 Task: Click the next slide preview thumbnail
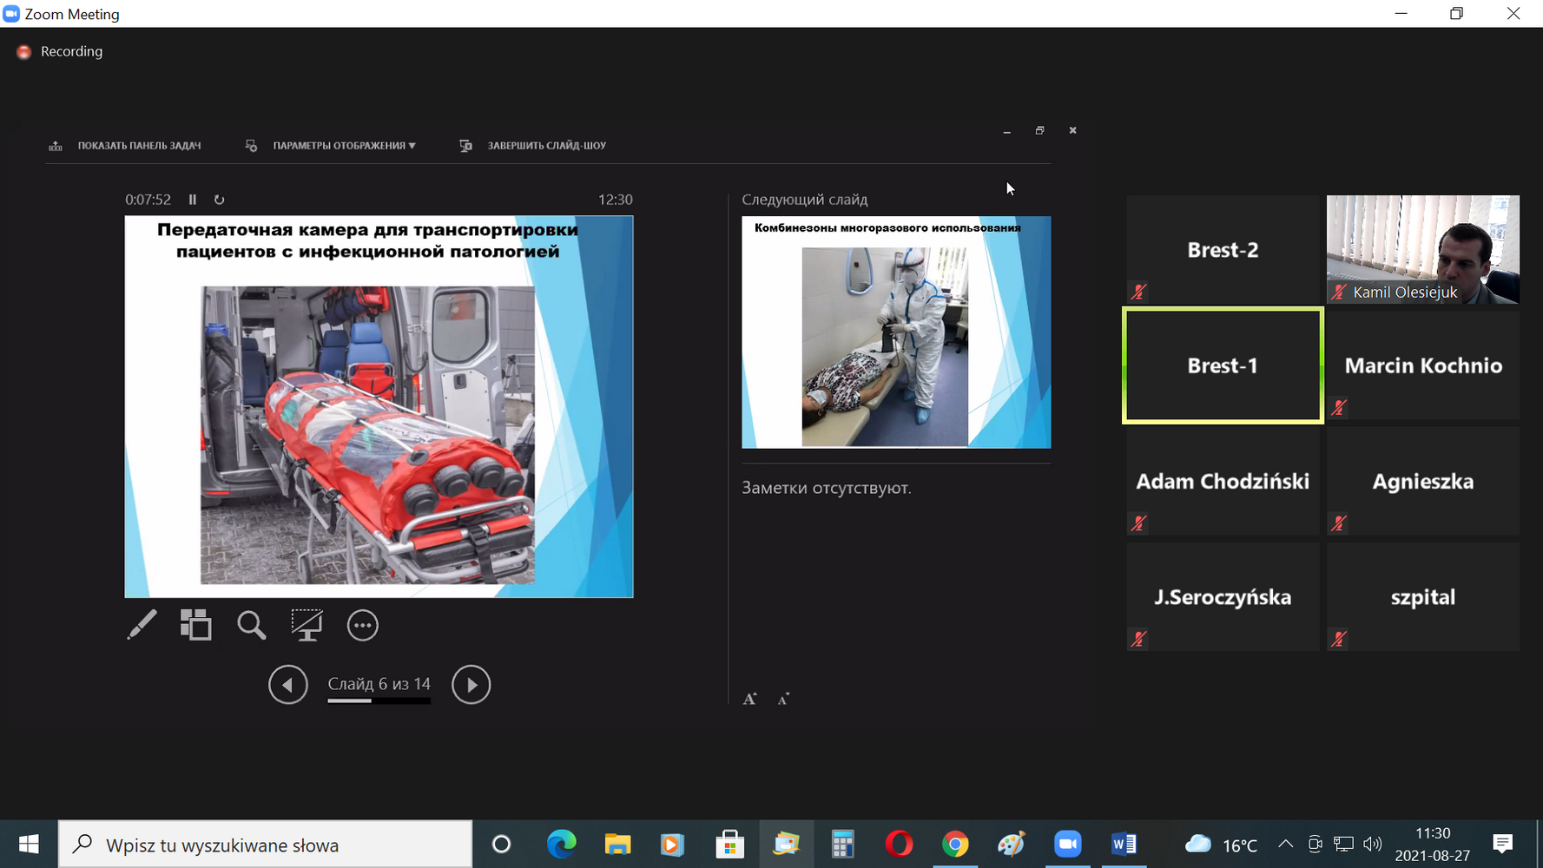pos(895,332)
